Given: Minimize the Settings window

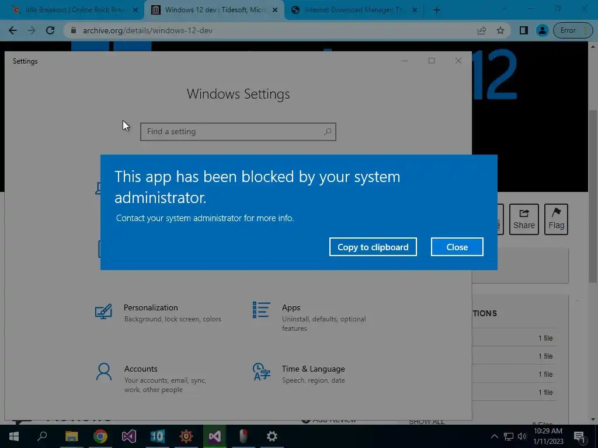Looking at the screenshot, I should (x=405, y=61).
